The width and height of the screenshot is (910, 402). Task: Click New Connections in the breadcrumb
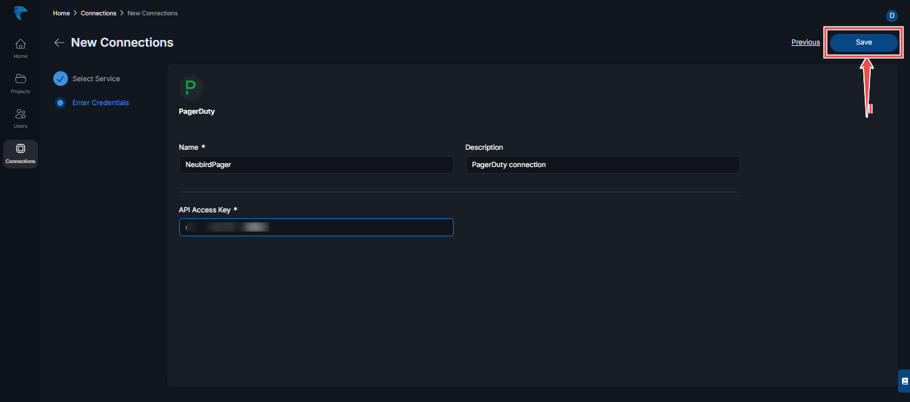[x=152, y=13]
